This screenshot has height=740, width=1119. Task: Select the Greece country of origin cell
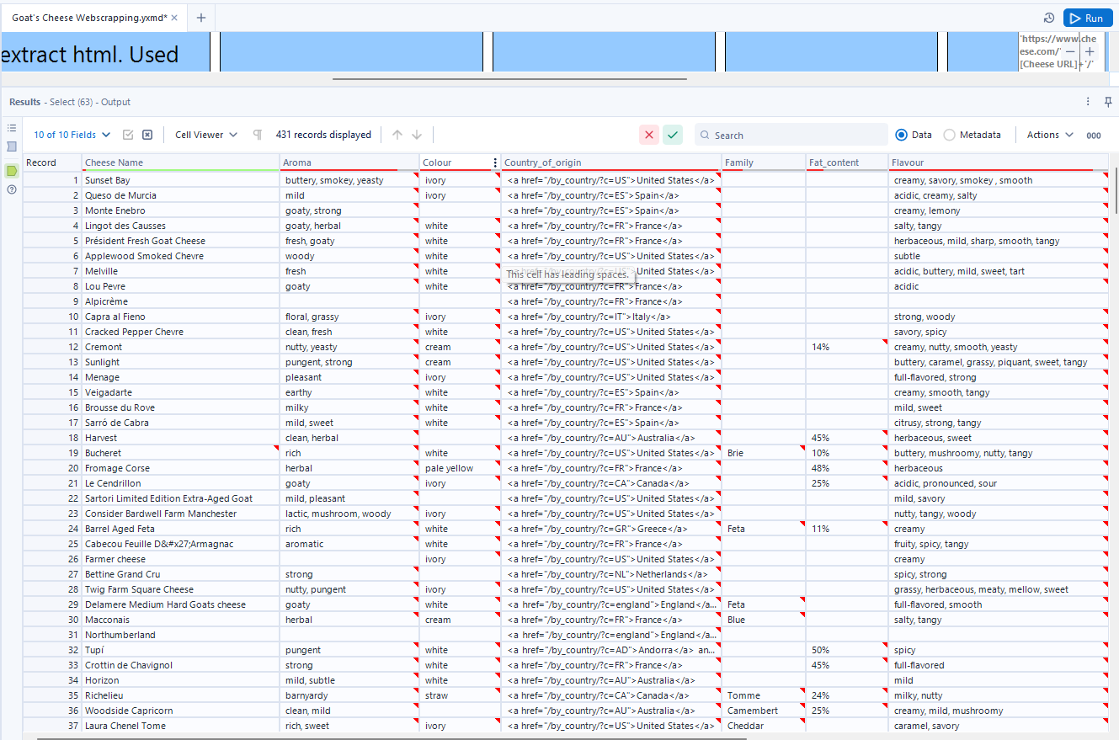tap(611, 529)
